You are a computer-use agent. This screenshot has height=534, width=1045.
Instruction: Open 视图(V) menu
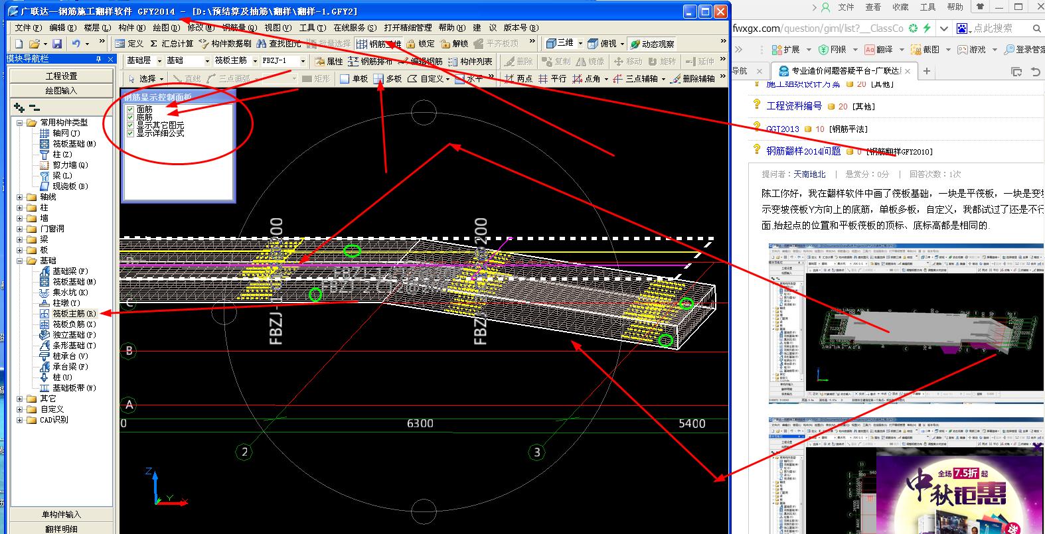(x=278, y=28)
